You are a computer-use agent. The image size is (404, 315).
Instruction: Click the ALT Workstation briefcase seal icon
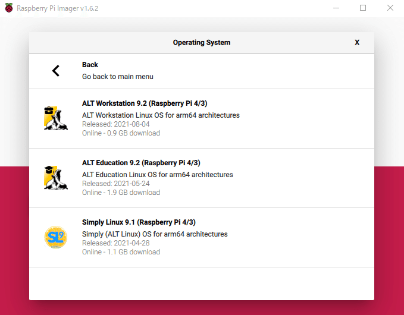(x=56, y=118)
